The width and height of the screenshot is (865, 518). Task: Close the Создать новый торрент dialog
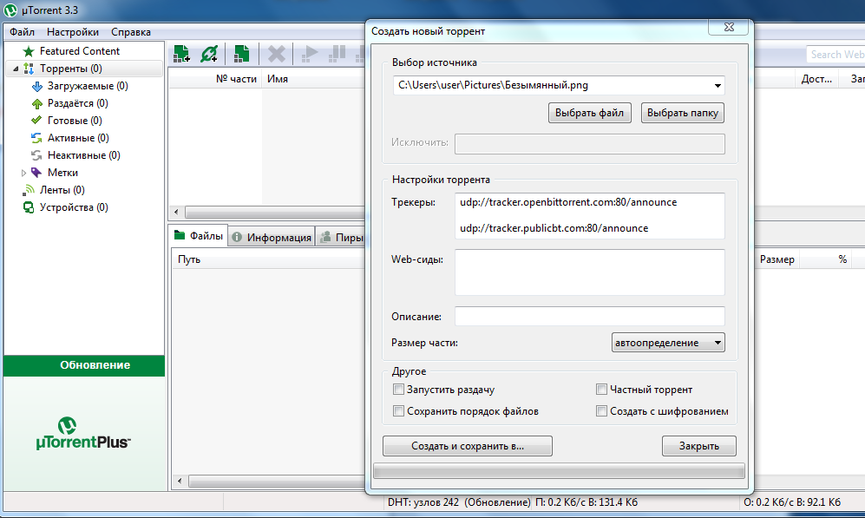[729, 27]
